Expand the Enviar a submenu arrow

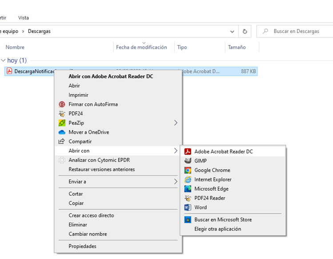point(176,182)
